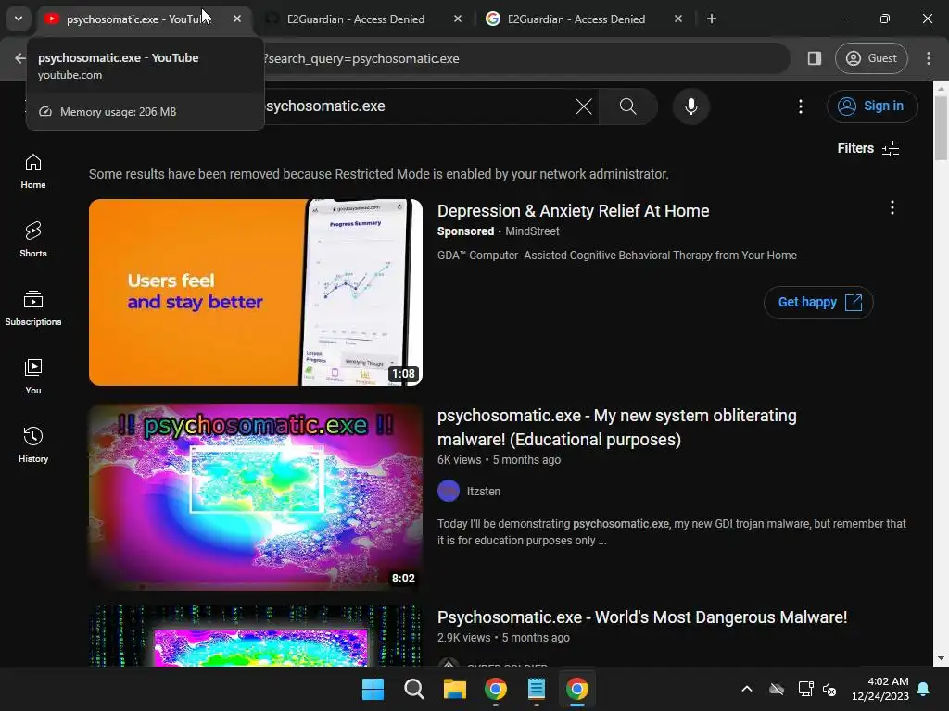This screenshot has height=711, width=949.
Task: Open first Chrome icon on taskbar
Action: [496, 689]
